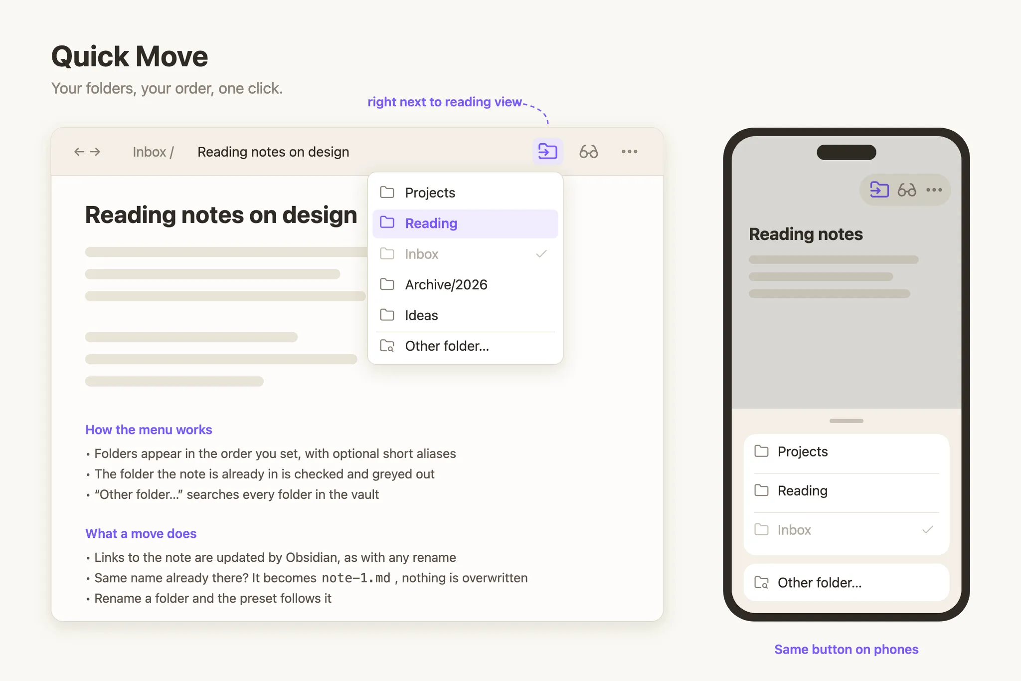This screenshot has width=1021, height=681.
Task: Click the checked Inbox entry in desktop menu
Action: coord(465,254)
